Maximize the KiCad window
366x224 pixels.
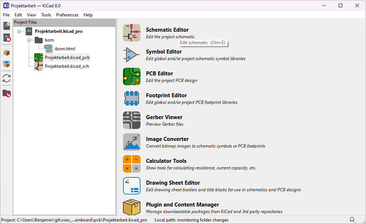(340, 5)
